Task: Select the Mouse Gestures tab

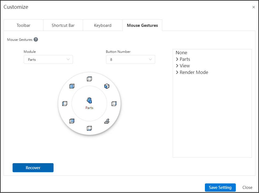Action: tap(142, 25)
